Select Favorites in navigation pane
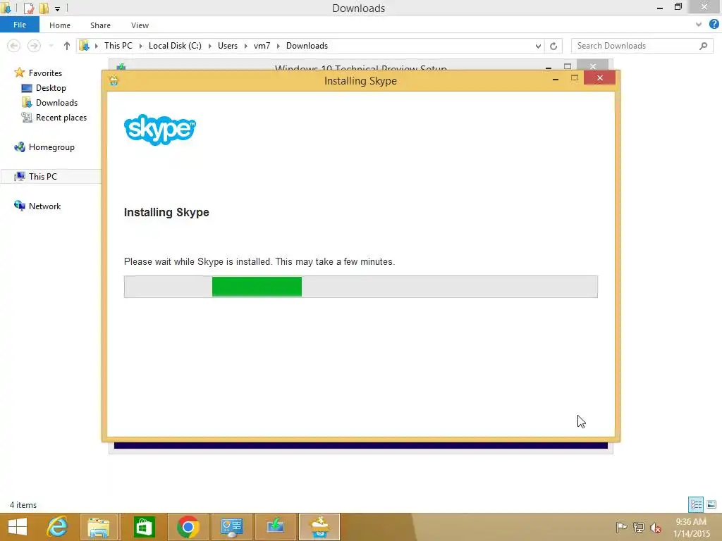The height and width of the screenshot is (541, 722). tap(45, 73)
